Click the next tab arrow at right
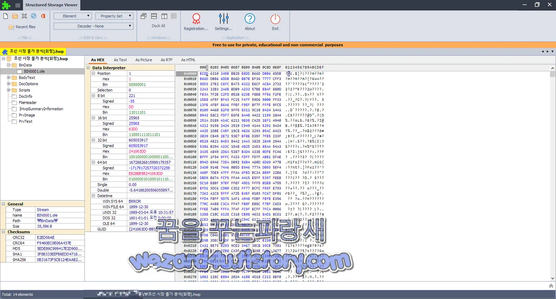556x299 pixels. (x=547, y=51)
